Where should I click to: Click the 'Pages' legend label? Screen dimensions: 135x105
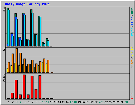coord(132,32)
